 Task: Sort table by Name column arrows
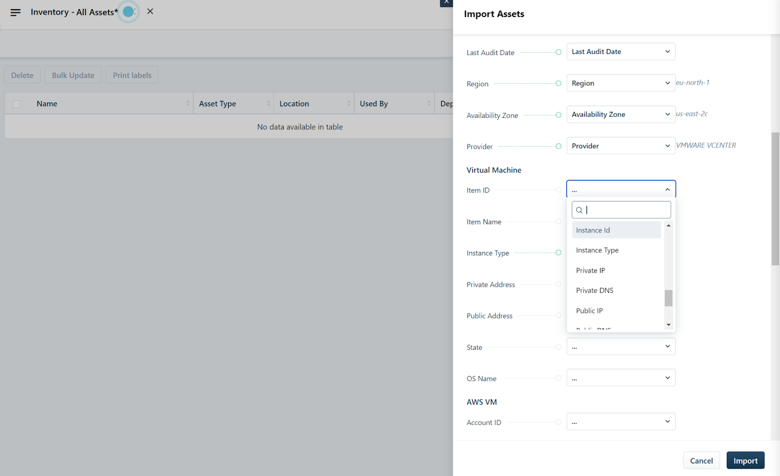pyautogui.click(x=188, y=103)
